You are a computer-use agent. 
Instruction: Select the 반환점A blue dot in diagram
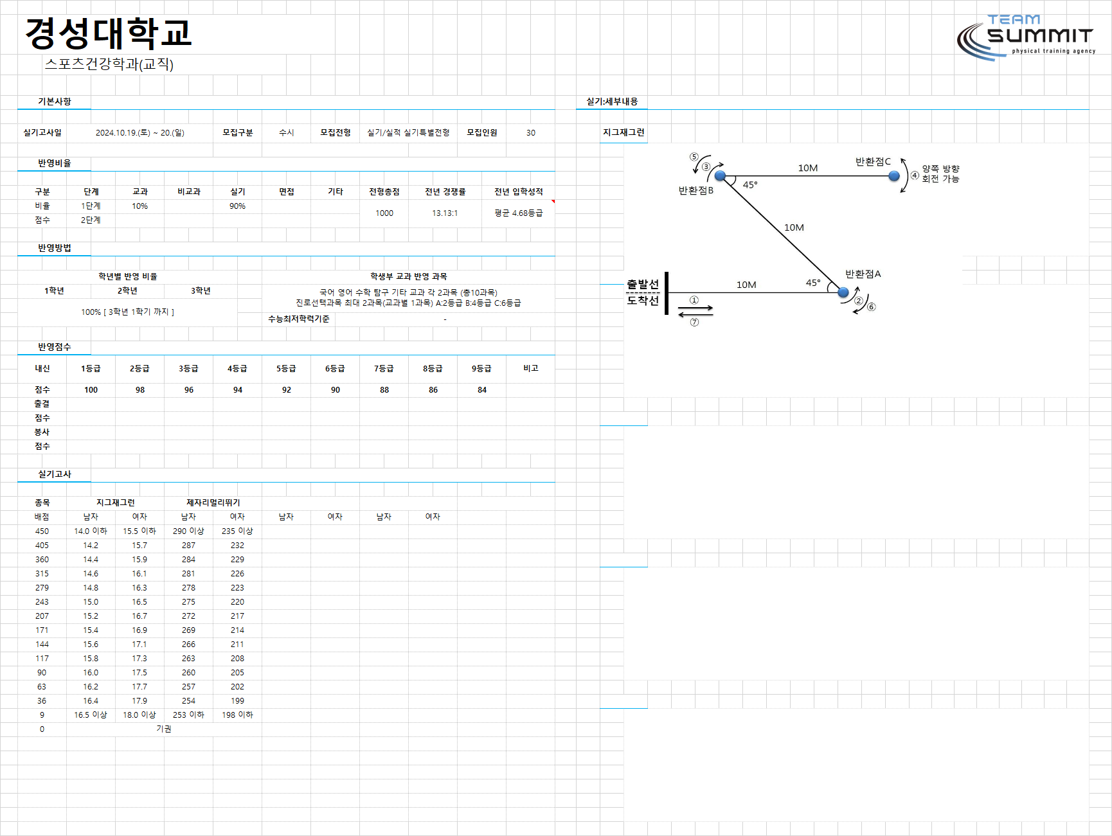[843, 292]
